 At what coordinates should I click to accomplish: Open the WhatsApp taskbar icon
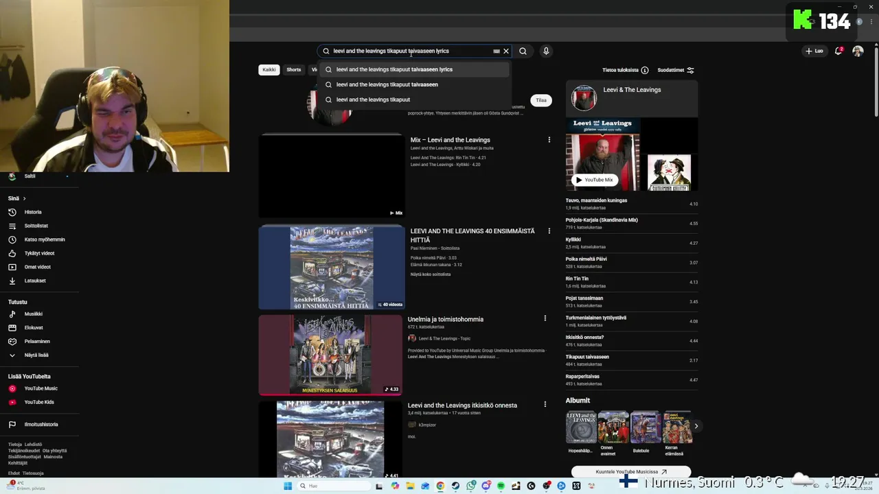[x=470, y=486]
